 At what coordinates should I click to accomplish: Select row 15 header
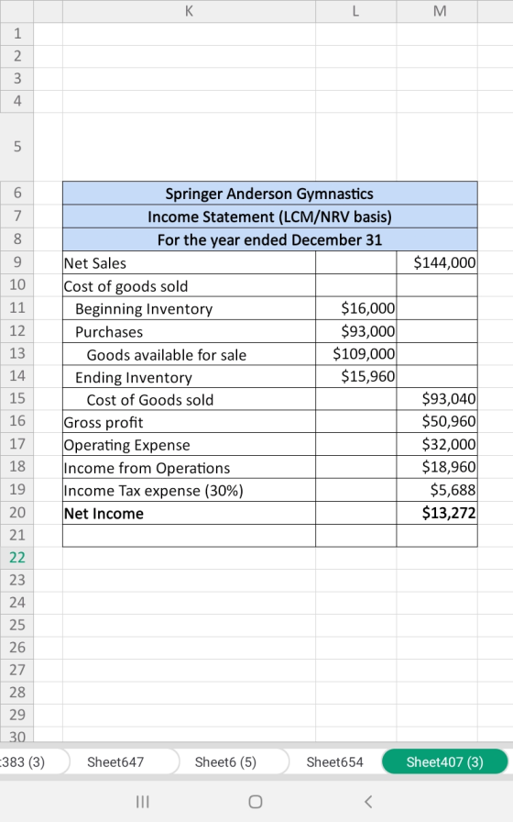pos(16,398)
